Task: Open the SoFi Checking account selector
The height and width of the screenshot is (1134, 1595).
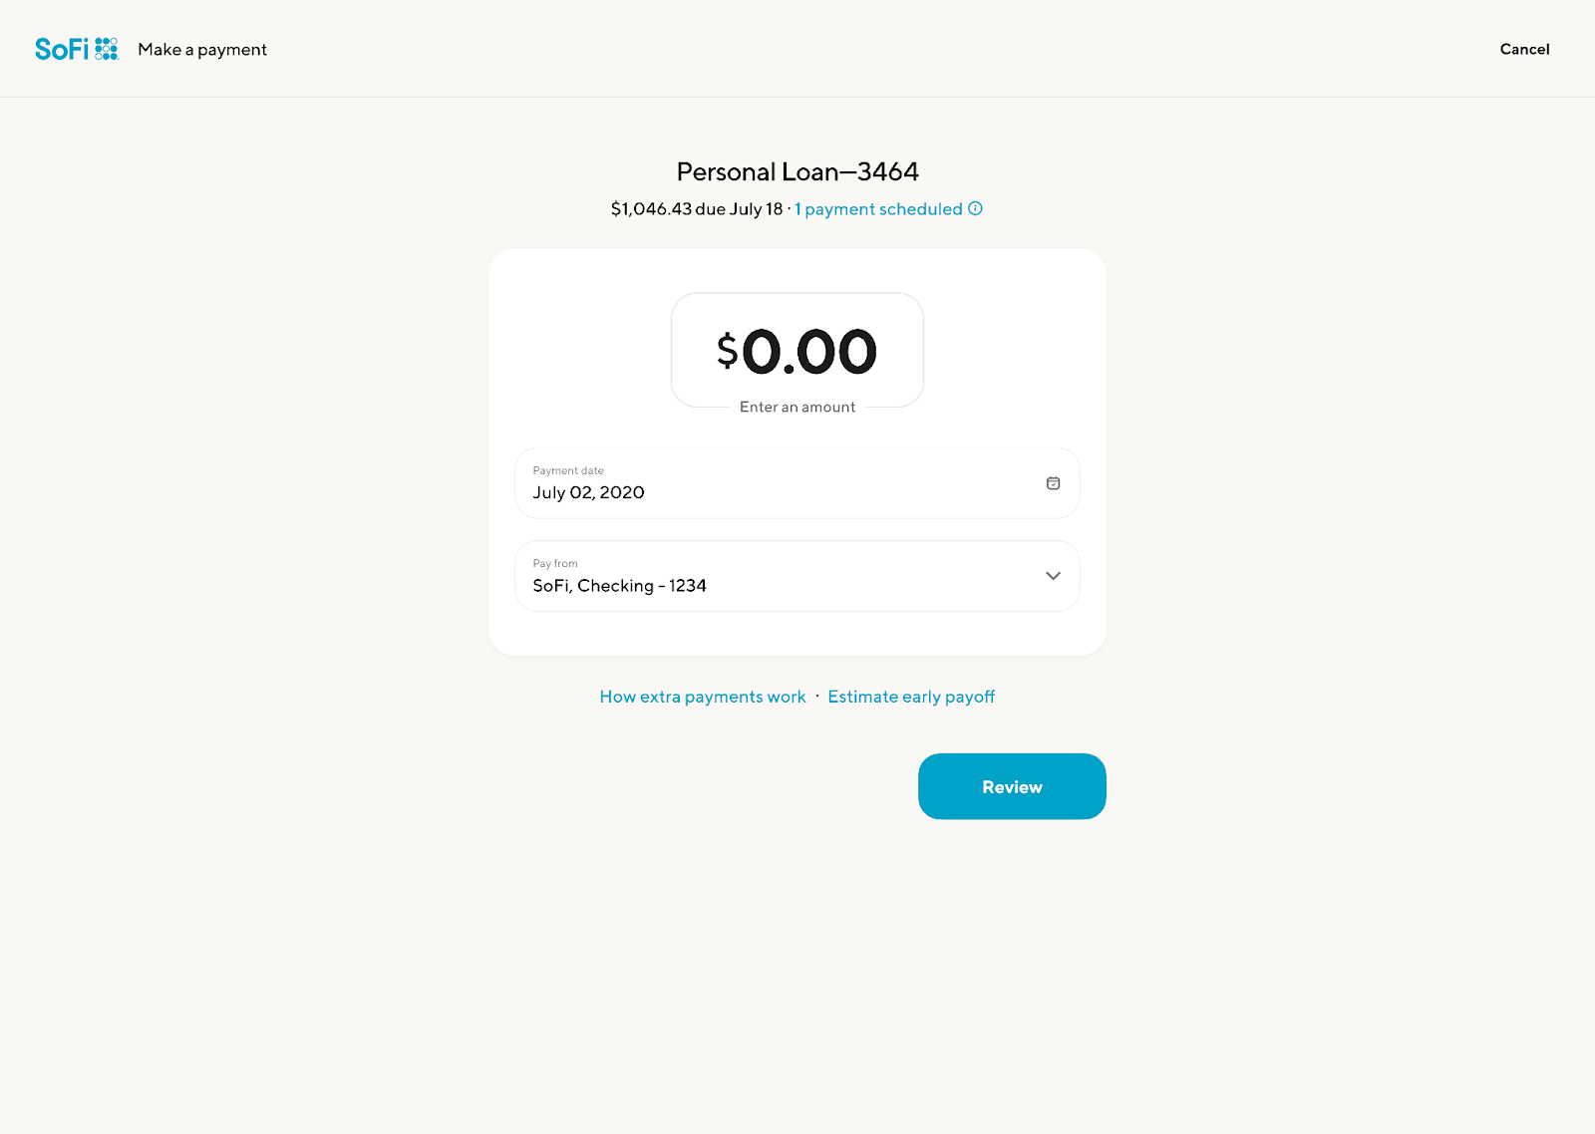Action: tap(797, 576)
